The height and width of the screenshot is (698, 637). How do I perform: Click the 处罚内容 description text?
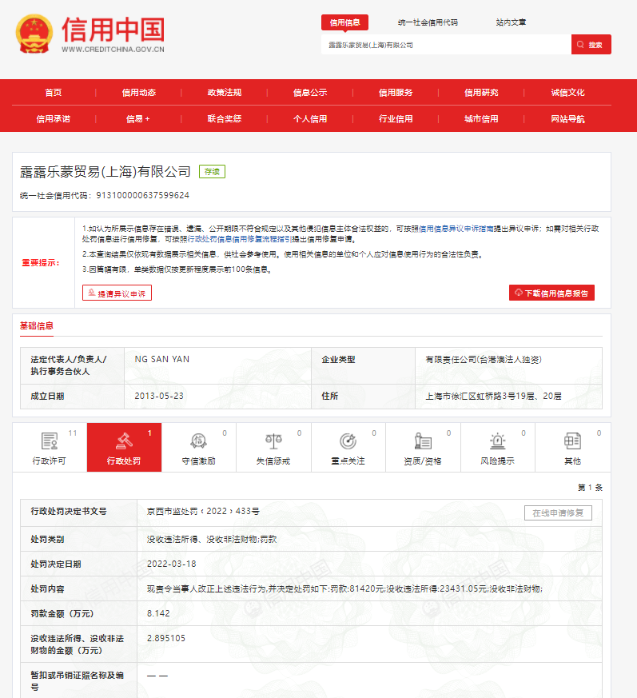(344, 589)
